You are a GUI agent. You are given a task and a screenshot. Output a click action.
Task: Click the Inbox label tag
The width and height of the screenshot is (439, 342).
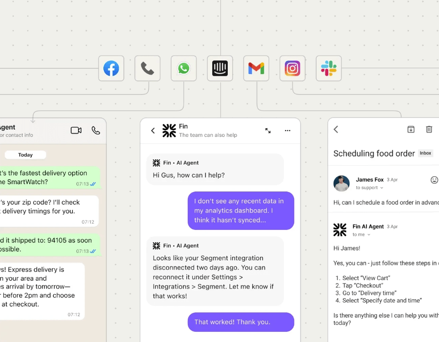tap(425, 153)
